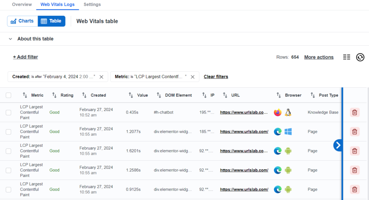Click the Firefox browser icon
The width and height of the screenshot is (369, 200).
pos(278,112)
